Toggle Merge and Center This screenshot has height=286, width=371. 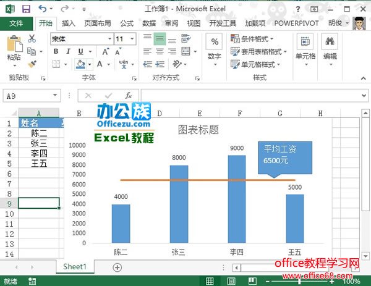click(185, 51)
